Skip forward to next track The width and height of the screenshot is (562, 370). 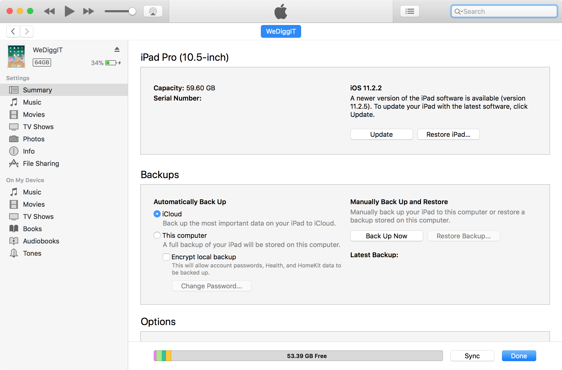(88, 11)
